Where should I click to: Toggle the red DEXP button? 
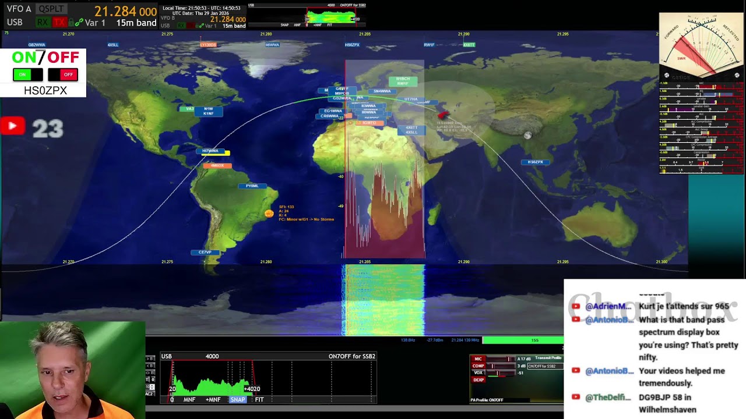click(x=478, y=379)
